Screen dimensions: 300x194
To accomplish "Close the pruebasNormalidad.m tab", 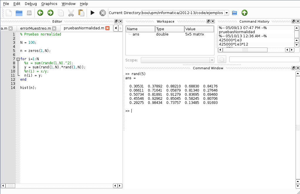I will (x=107, y=28).
